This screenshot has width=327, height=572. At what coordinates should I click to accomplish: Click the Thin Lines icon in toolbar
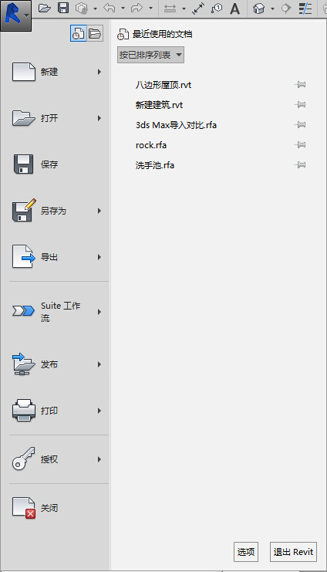tap(305, 8)
